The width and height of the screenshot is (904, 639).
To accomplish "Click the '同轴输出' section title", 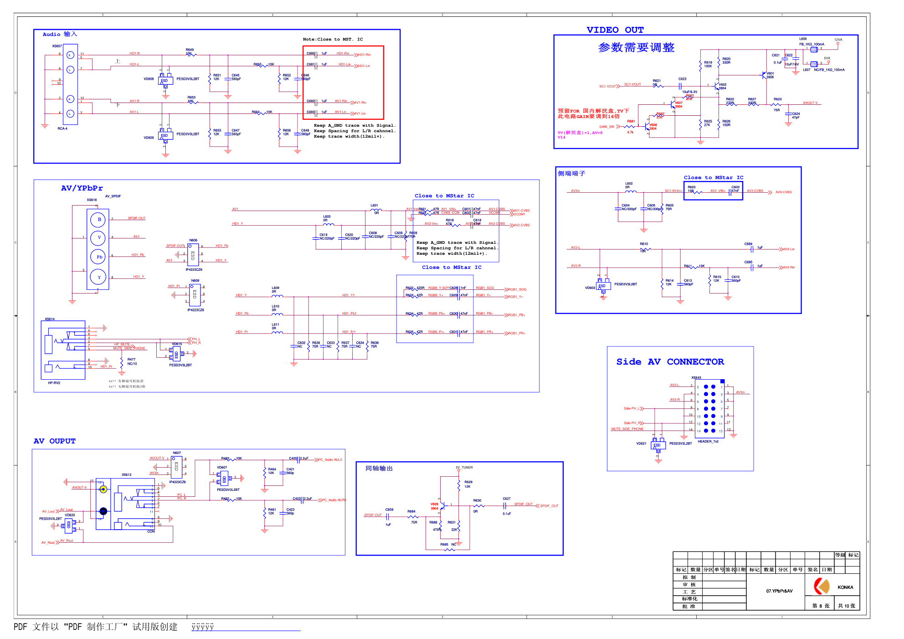I will 379,468.
